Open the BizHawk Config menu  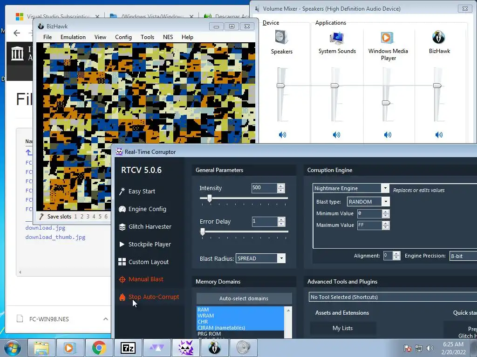pyautogui.click(x=123, y=37)
